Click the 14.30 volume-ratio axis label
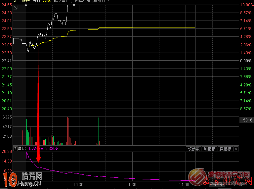The height and width of the screenshot is (189, 254). pos(7,161)
